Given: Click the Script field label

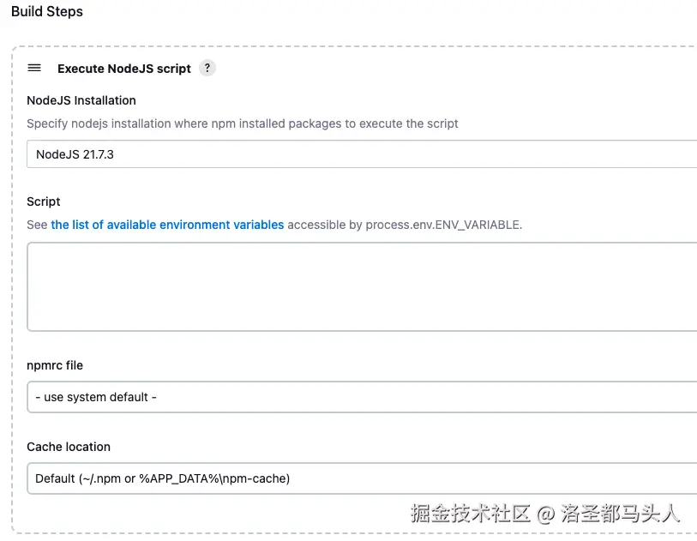Looking at the screenshot, I should click(43, 201).
